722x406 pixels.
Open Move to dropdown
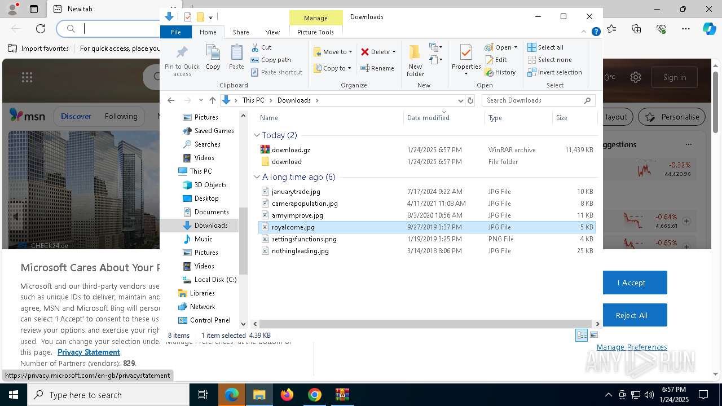coord(333,52)
